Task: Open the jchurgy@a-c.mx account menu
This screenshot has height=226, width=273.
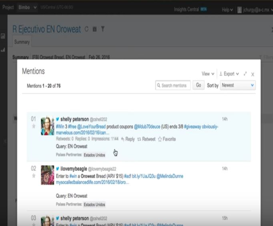Action: coord(255,10)
